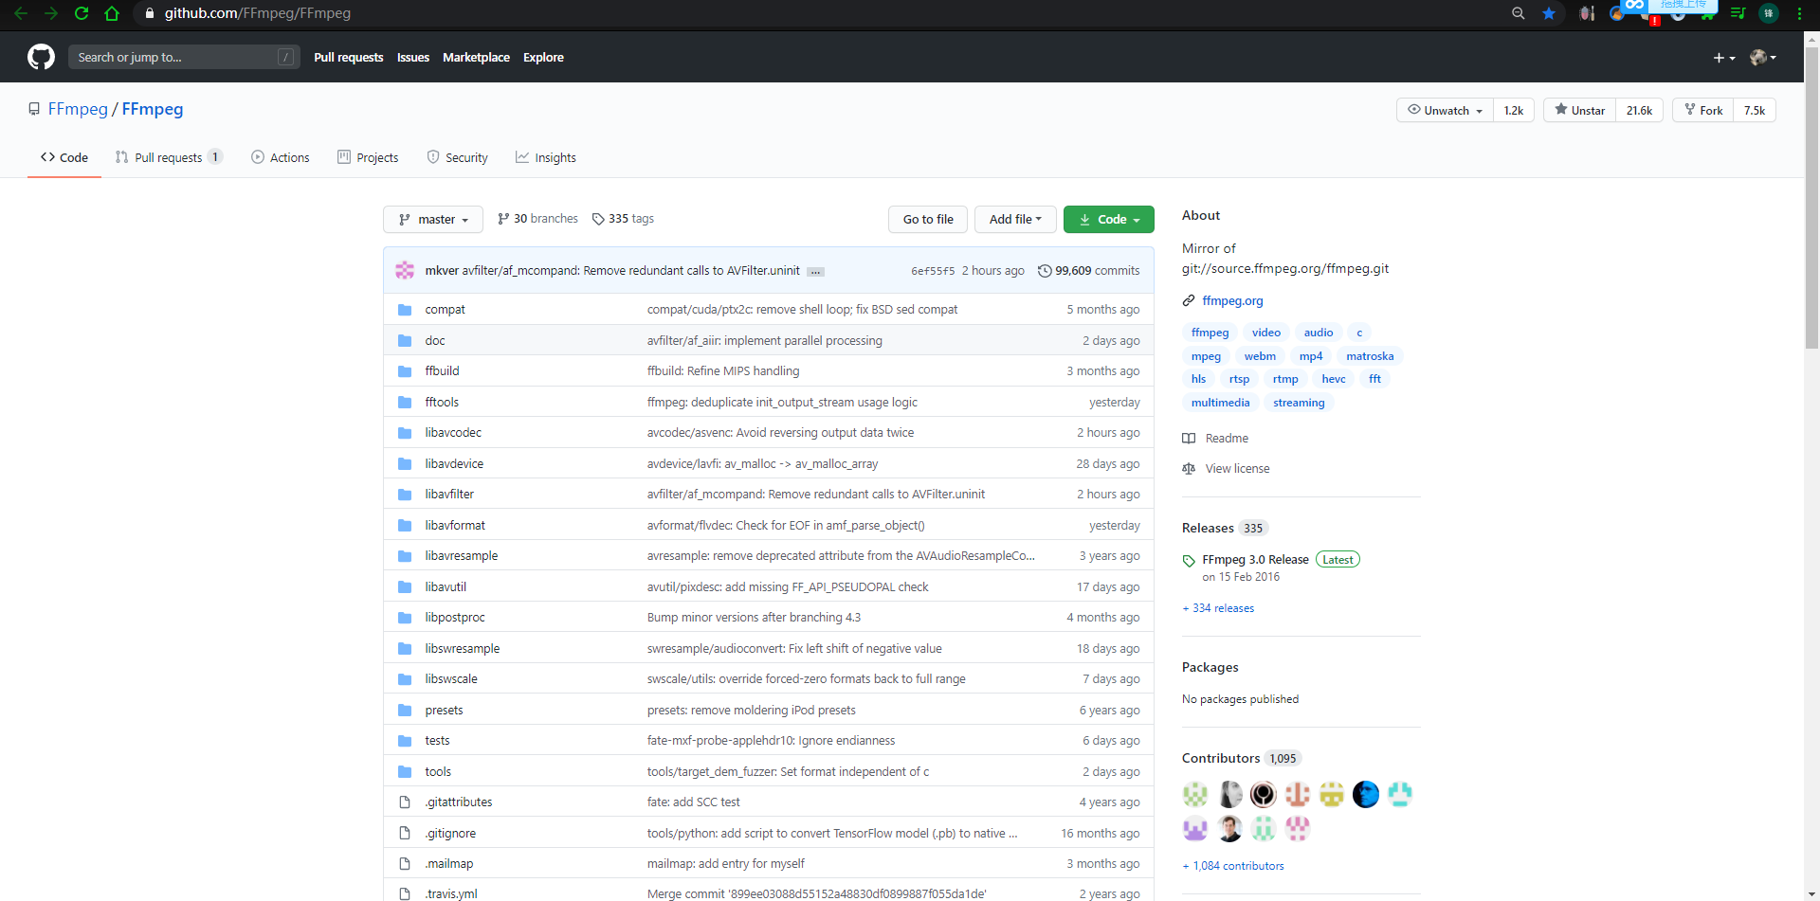This screenshot has height=901, width=1820.
Task: Click the libavcodec folder icon
Action: coord(405,433)
